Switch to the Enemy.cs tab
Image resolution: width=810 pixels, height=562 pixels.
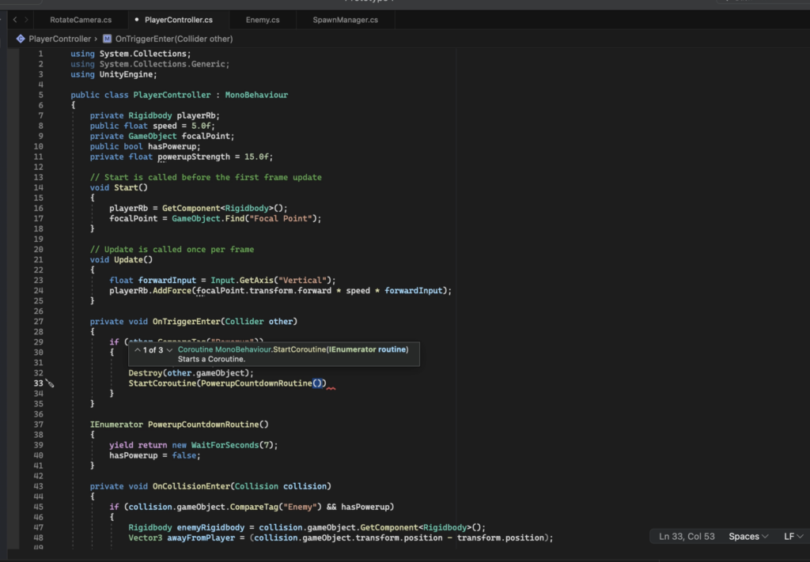coord(261,19)
